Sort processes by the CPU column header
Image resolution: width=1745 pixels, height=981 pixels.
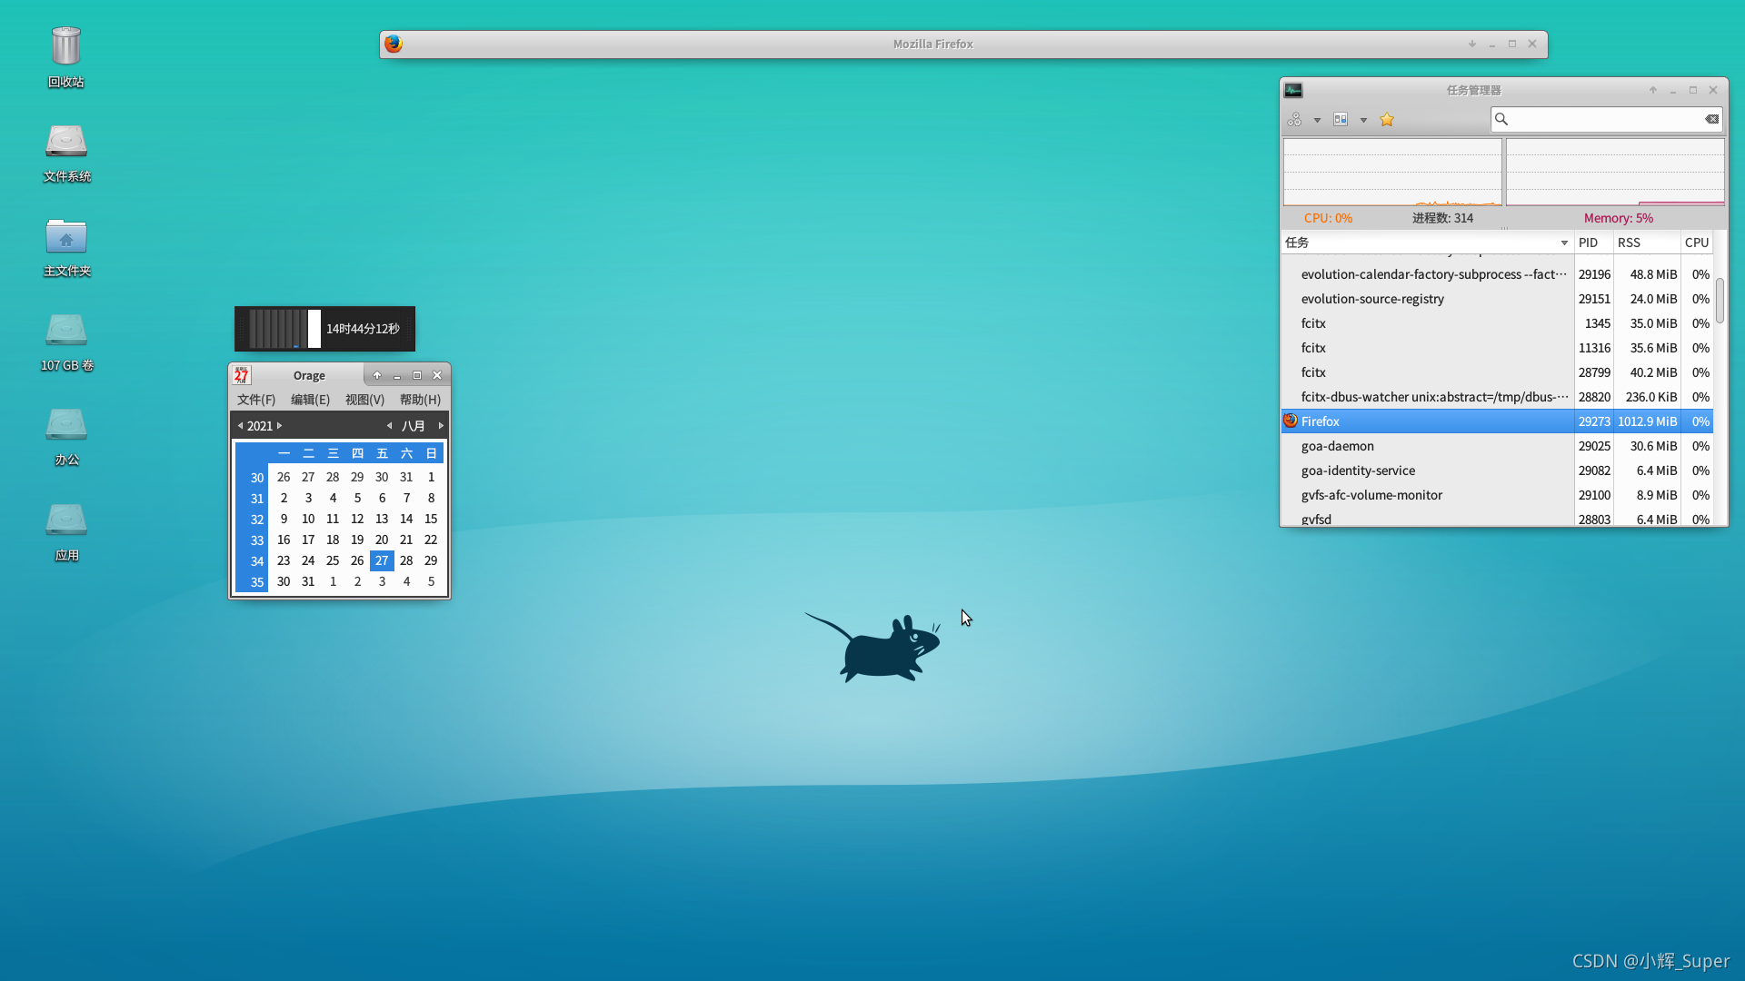coord(1697,243)
